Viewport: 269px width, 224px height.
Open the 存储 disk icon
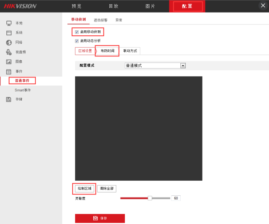[x=8, y=99]
